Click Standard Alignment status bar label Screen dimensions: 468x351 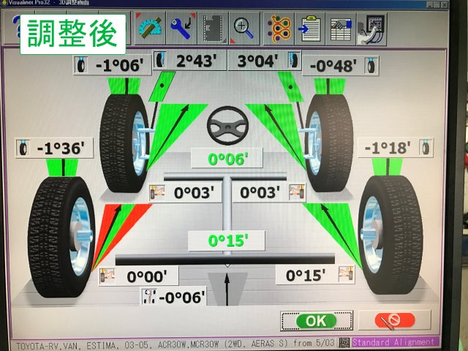tap(394, 341)
